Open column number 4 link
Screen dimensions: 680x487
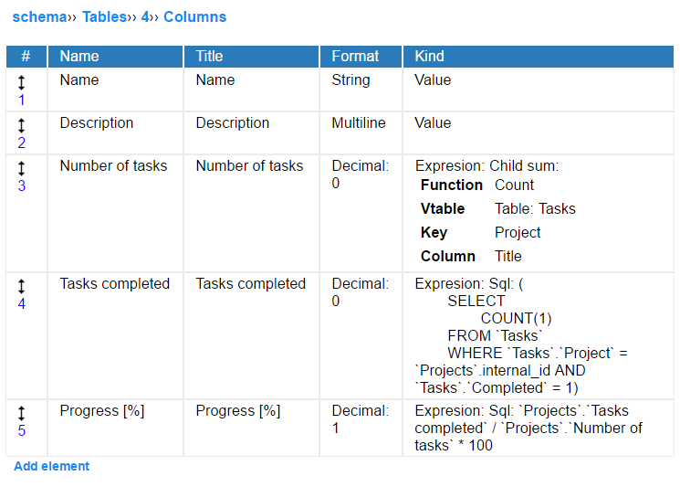pos(21,304)
